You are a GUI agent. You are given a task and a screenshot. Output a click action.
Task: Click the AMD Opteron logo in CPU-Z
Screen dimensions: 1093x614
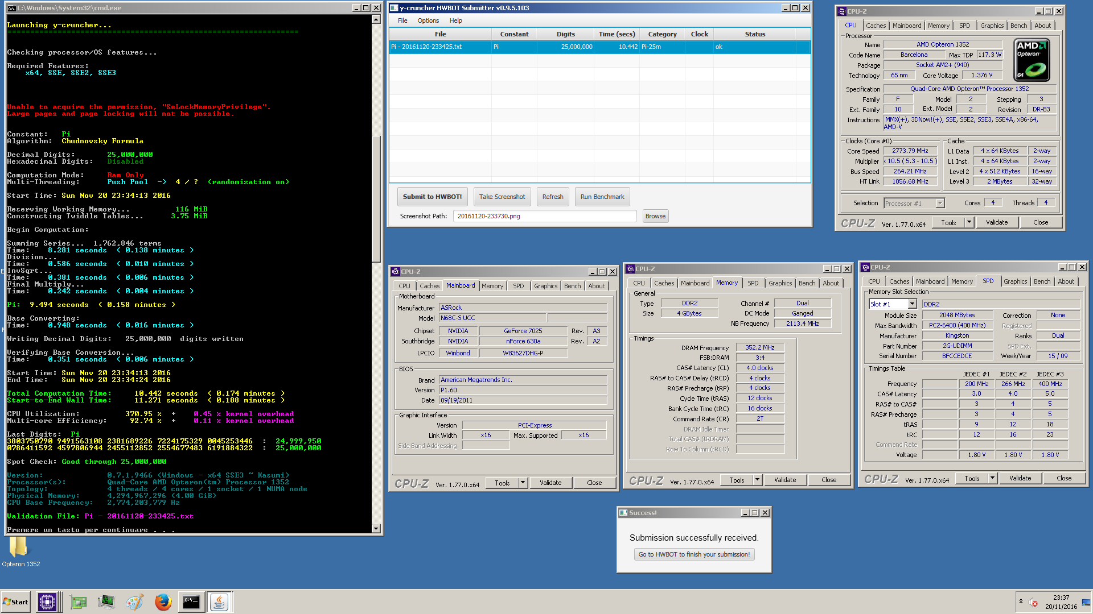click(x=1032, y=60)
